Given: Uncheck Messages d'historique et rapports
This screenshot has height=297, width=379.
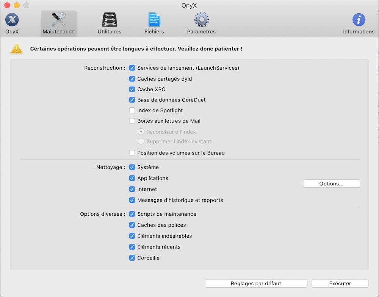Looking at the screenshot, I should (x=132, y=200).
